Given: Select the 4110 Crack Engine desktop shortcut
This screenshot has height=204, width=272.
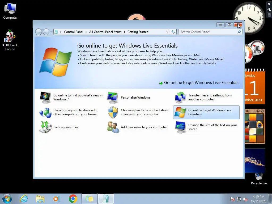Looking at the screenshot, I should click(x=10, y=40).
